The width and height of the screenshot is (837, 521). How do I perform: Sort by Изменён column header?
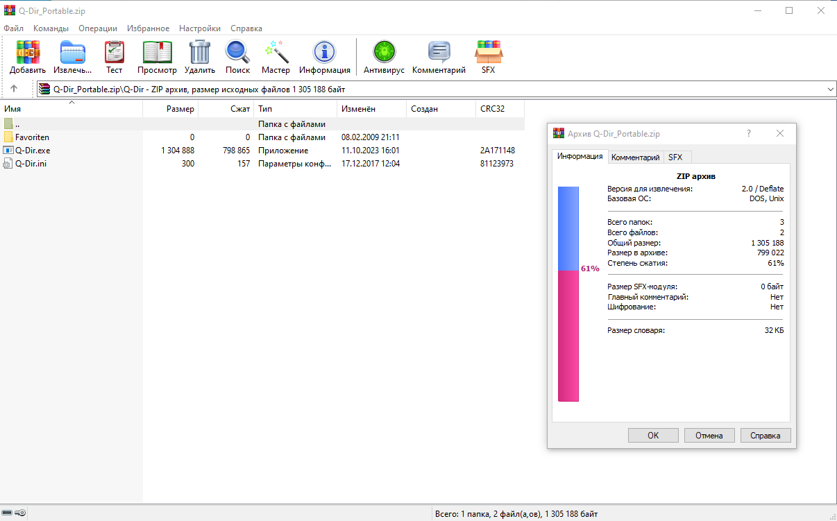[372, 109]
